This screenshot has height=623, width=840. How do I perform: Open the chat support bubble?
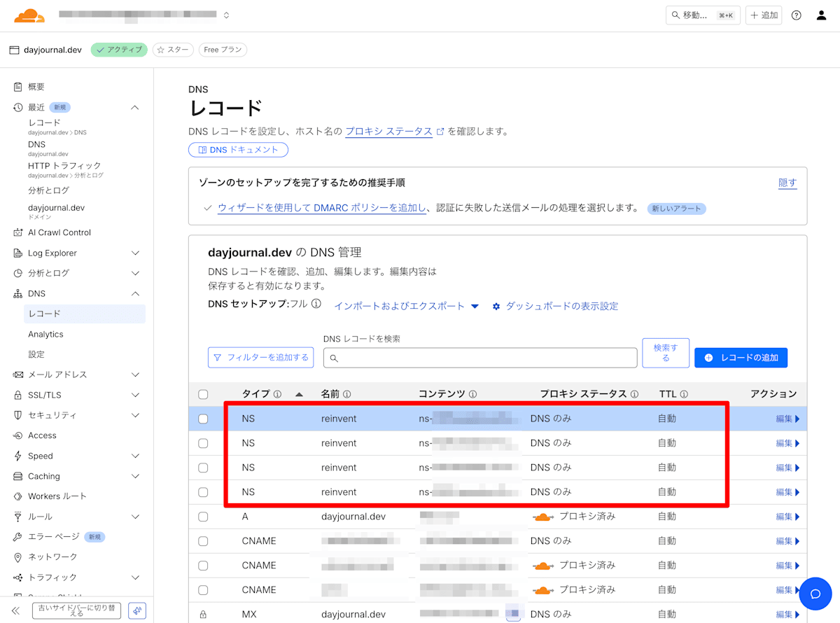click(815, 594)
